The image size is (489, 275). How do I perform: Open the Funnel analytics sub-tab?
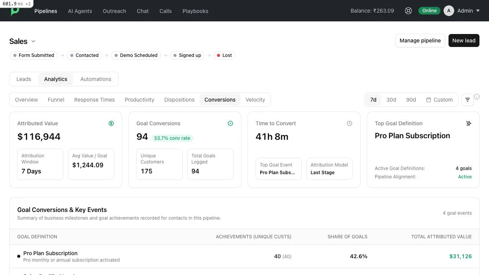56,100
